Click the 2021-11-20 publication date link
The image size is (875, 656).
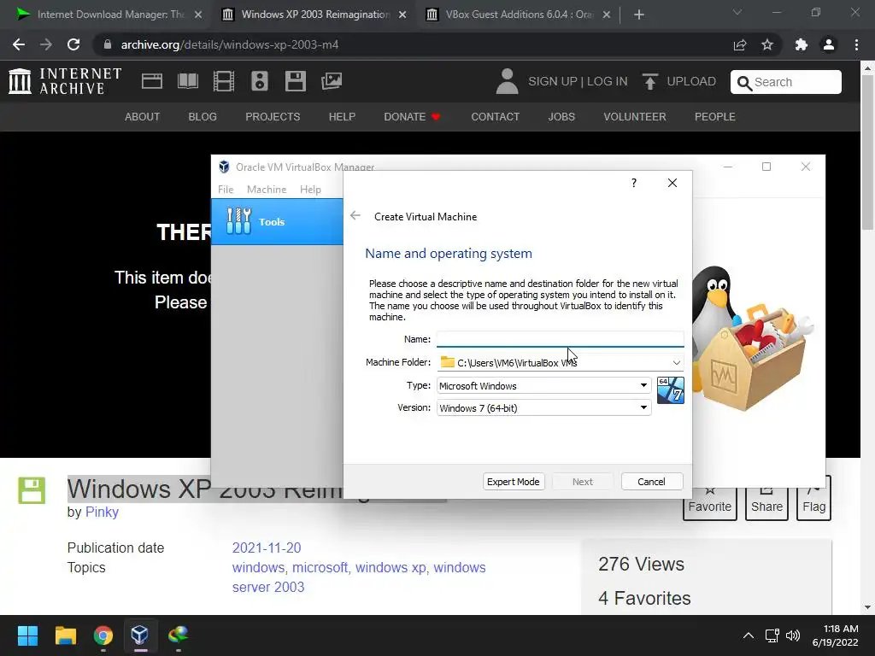coord(267,548)
